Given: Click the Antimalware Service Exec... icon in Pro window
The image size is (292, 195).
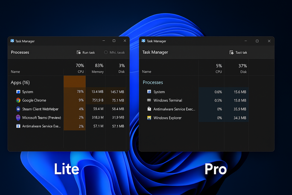Looking at the screenshot, I should click(149, 109).
